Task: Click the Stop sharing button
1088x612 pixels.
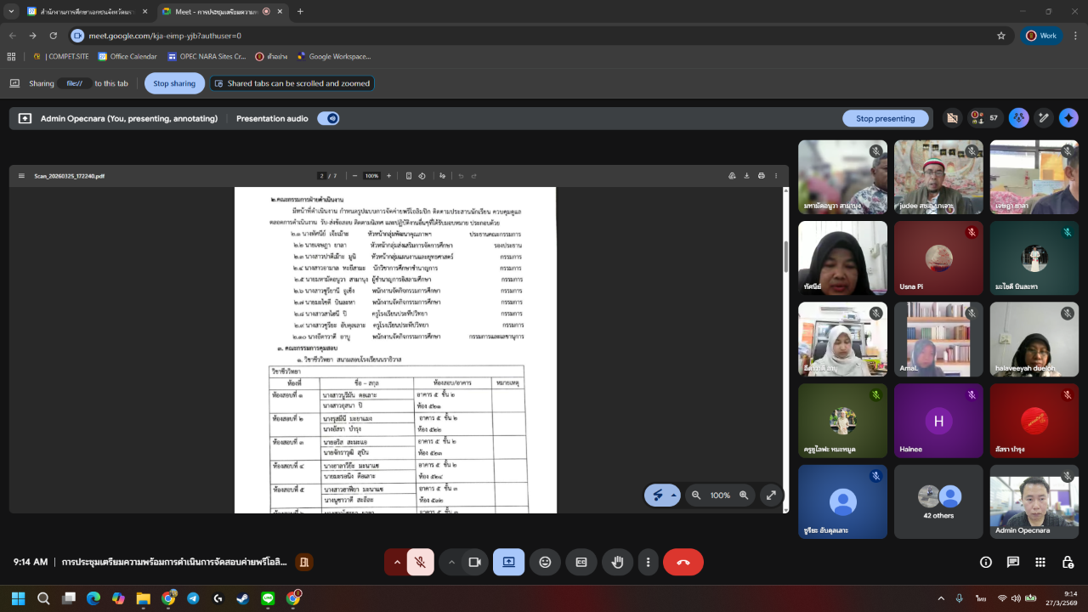Action: click(x=174, y=83)
